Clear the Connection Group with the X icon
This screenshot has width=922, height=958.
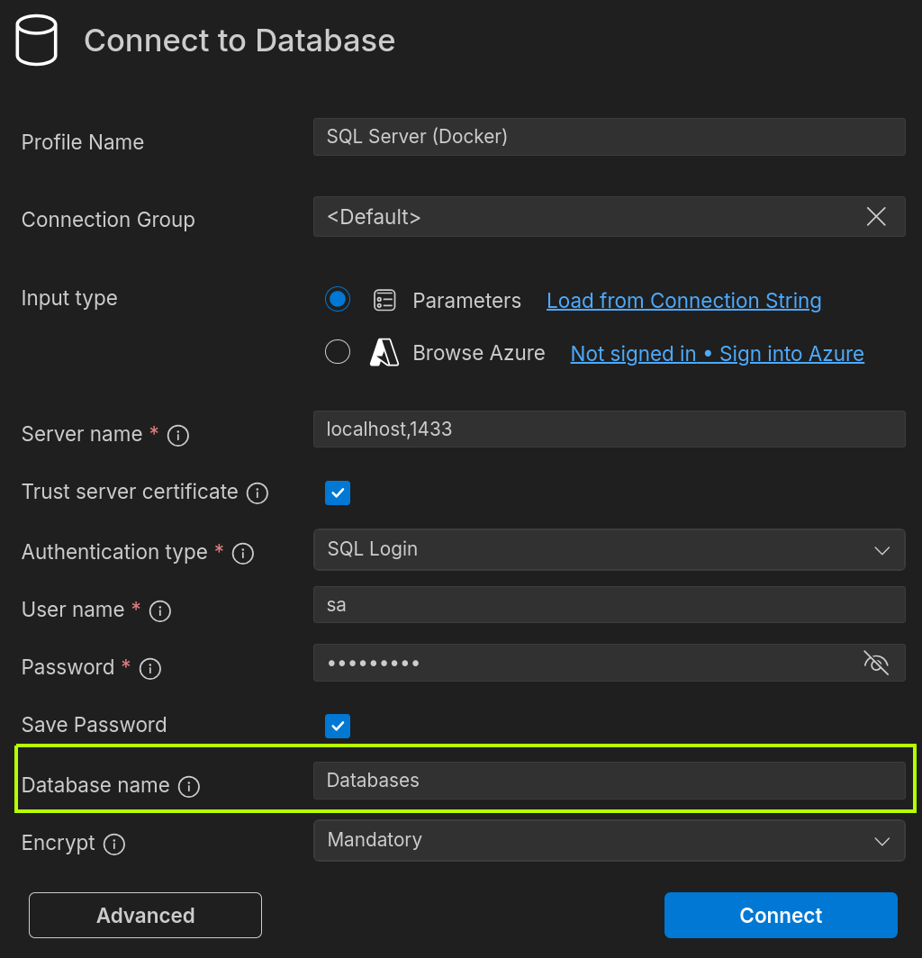click(875, 216)
